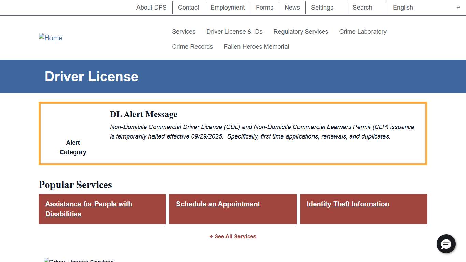Open the Crime Laboratory page
The height and width of the screenshot is (262, 466).
(x=363, y=31)
